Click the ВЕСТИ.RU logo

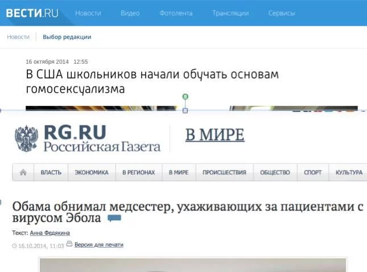click(x=32, y=13)
